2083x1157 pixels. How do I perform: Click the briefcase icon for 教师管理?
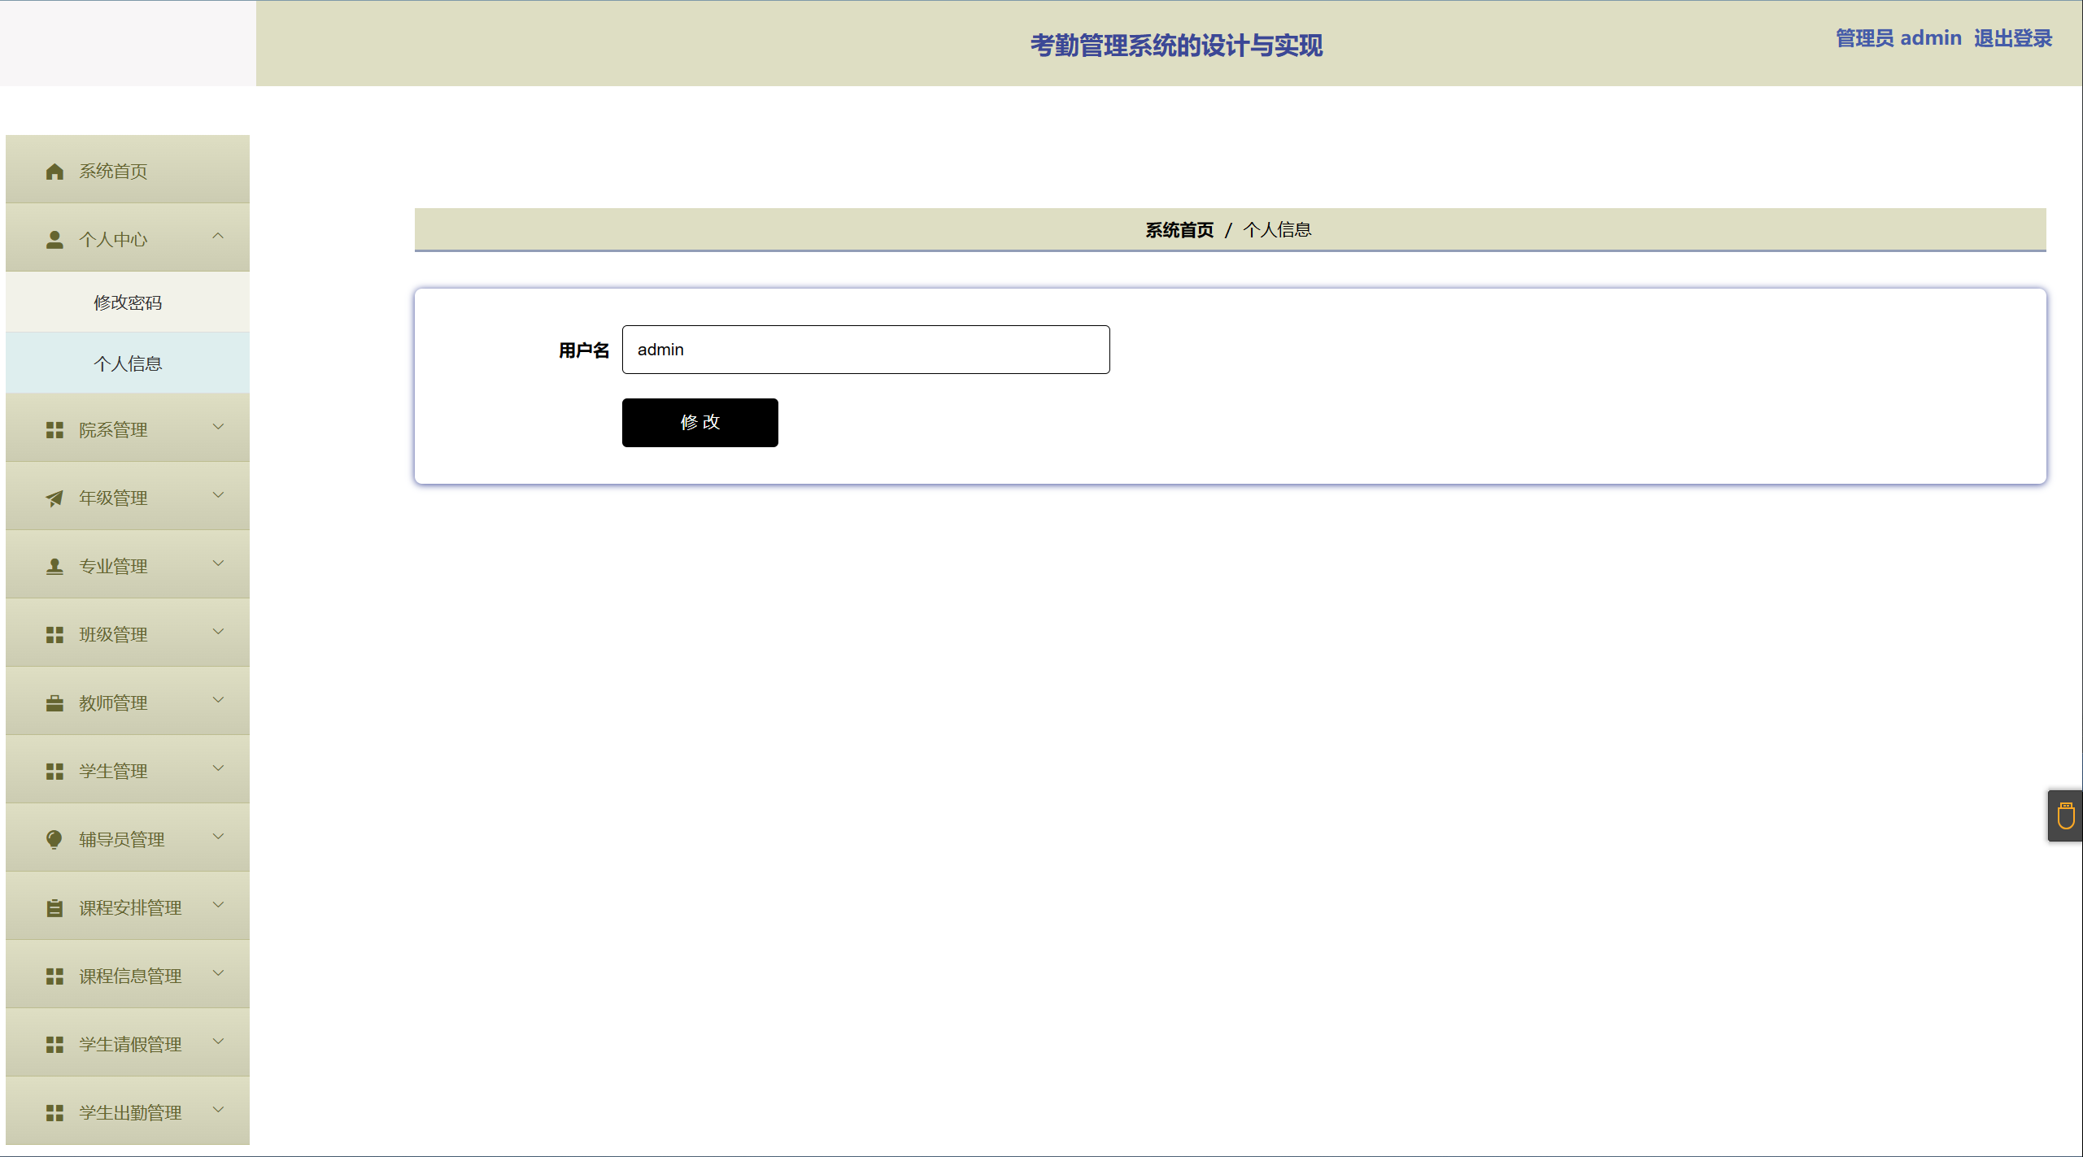[54, 703]
